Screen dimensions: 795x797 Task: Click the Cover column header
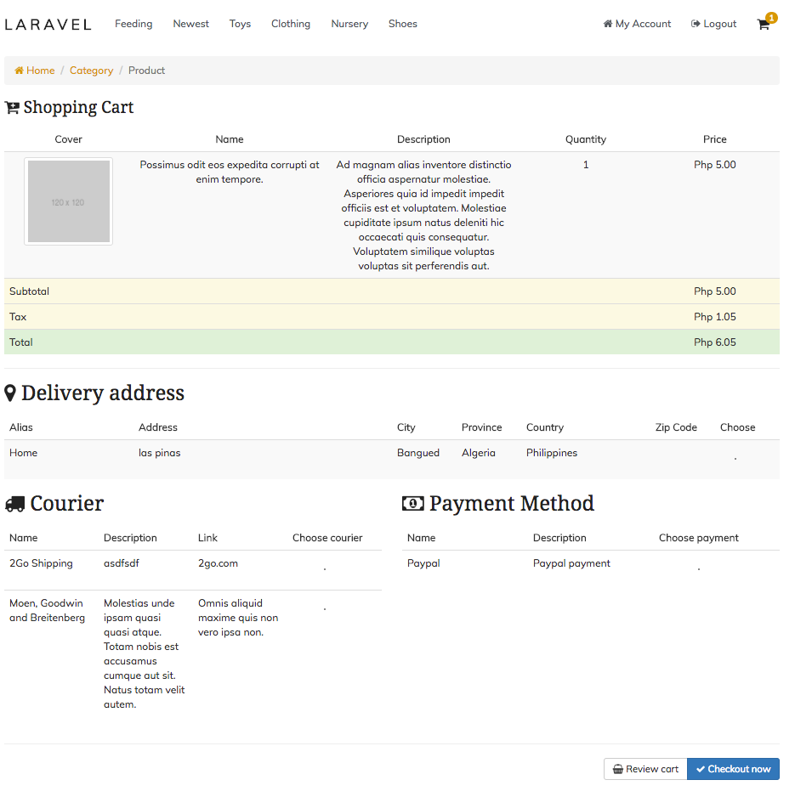(x=68, y=140)
